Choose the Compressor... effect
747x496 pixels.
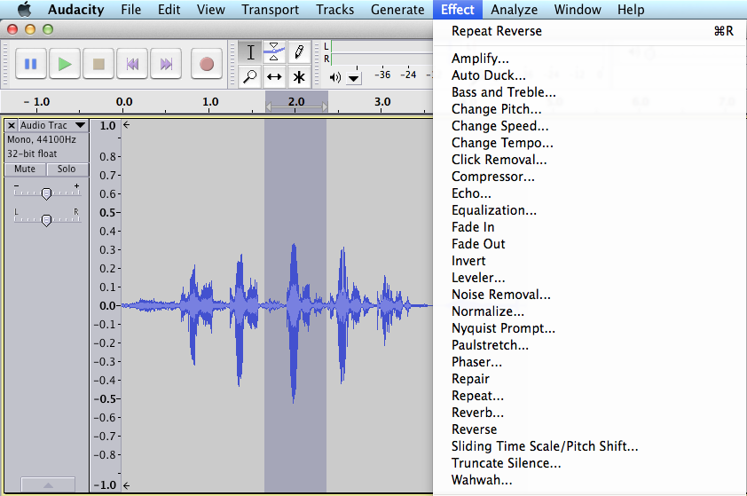click(x=590, y=177)
